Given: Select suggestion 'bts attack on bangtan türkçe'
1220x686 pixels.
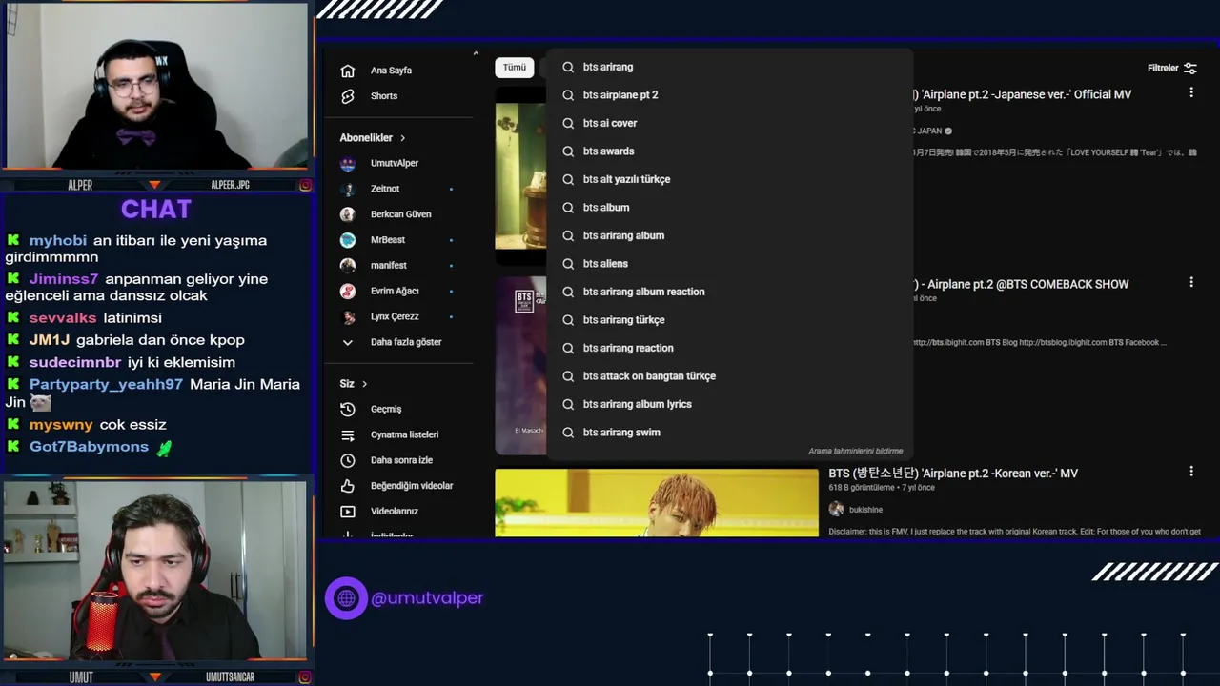Looking at the screenshot, I should click(x=729, y=376).
